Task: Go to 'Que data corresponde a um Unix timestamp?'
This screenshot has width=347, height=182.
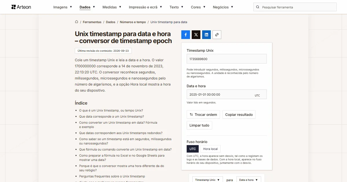Action: pos(112,116)
